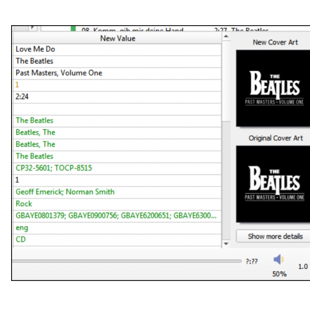
Task: Select 'Past Masters, Volume One' value
Action: pyautogui.click(x=117, y=73)
